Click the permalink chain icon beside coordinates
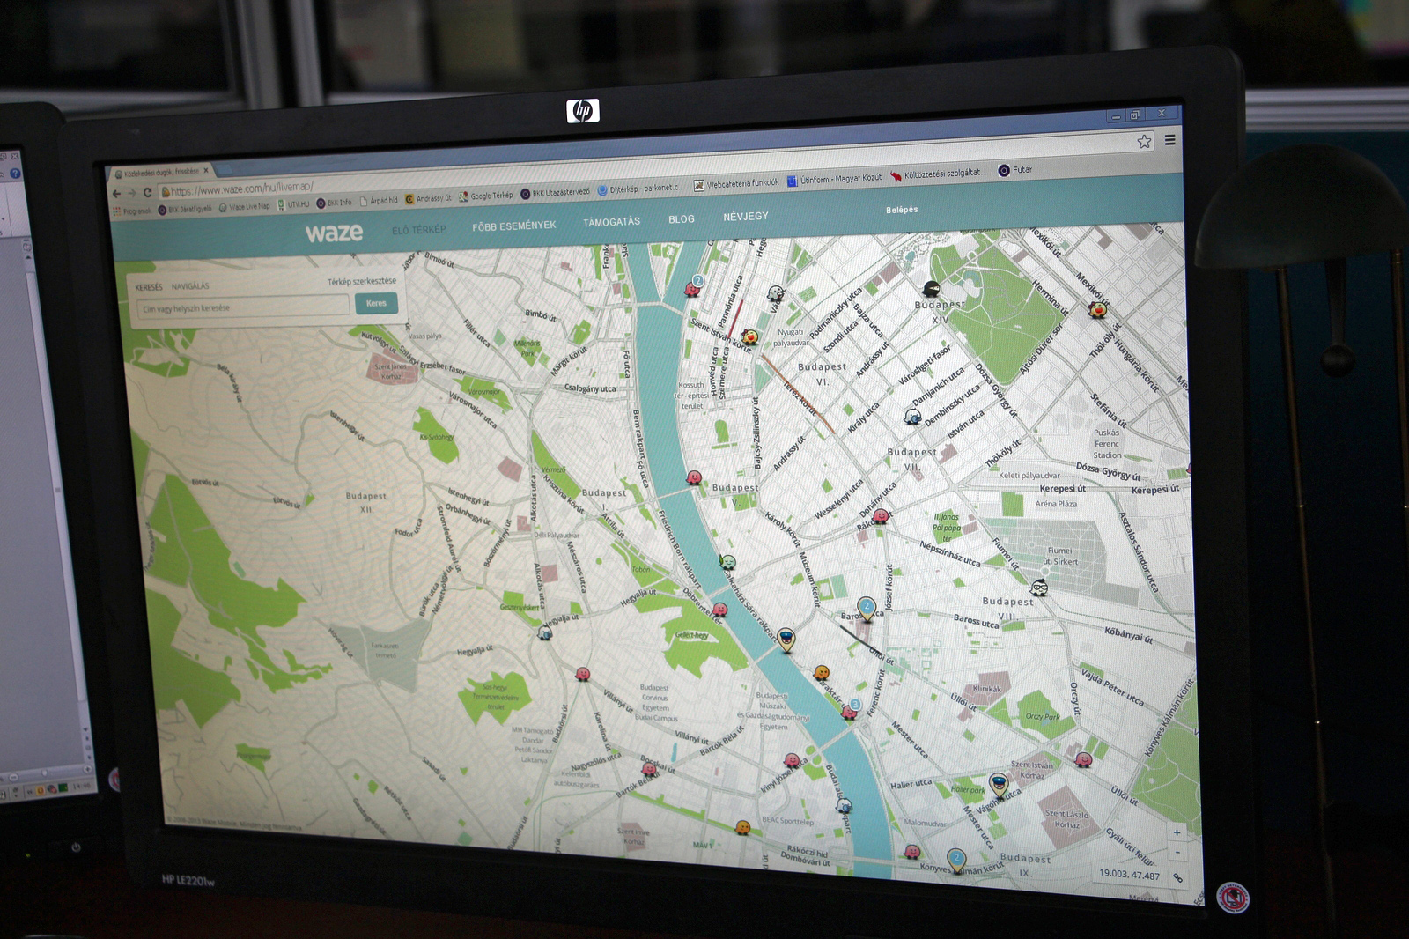1409x939 pixels. coord(1177,878)
